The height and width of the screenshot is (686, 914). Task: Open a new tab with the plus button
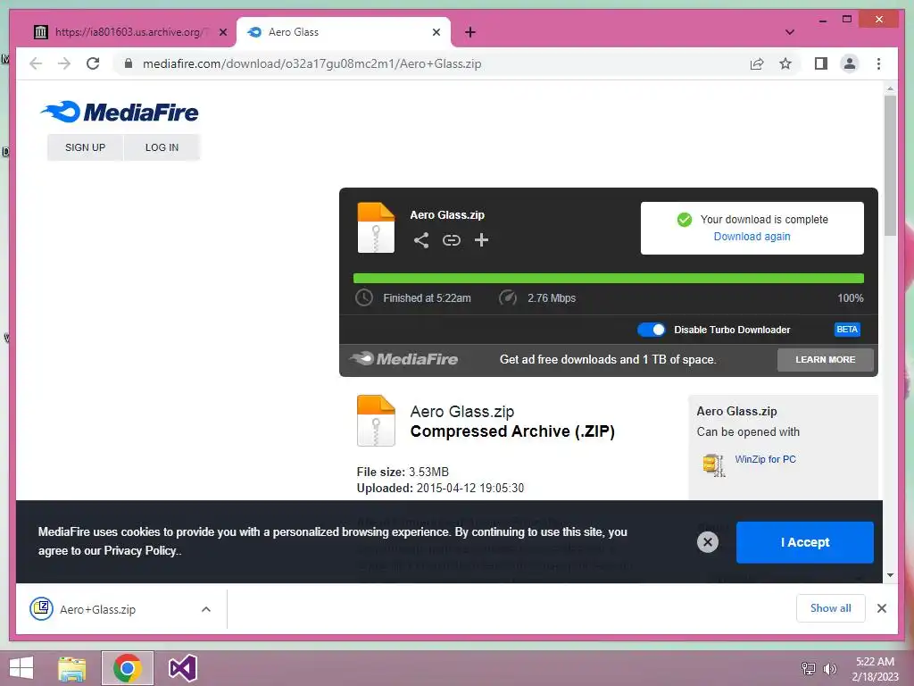(469, 32)
